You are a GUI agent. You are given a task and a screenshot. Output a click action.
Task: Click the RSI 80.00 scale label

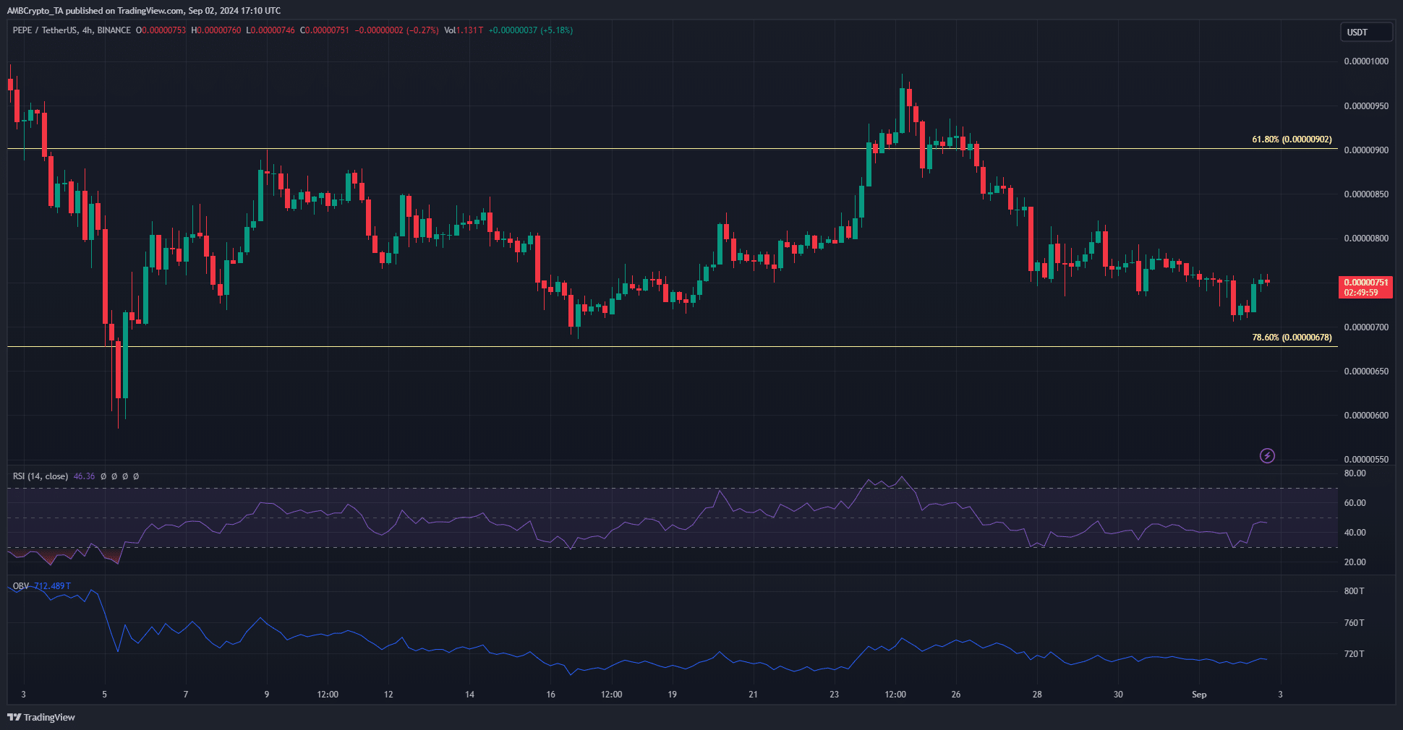pyautogui.click(x=1355, y=473)
